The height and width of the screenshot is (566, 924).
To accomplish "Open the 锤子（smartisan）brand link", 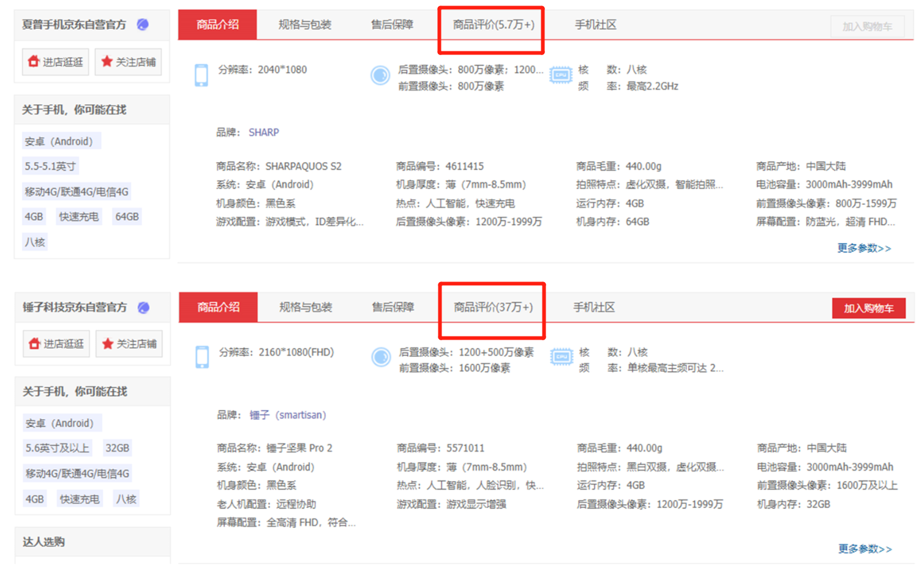I will click(x=288, y=415).
